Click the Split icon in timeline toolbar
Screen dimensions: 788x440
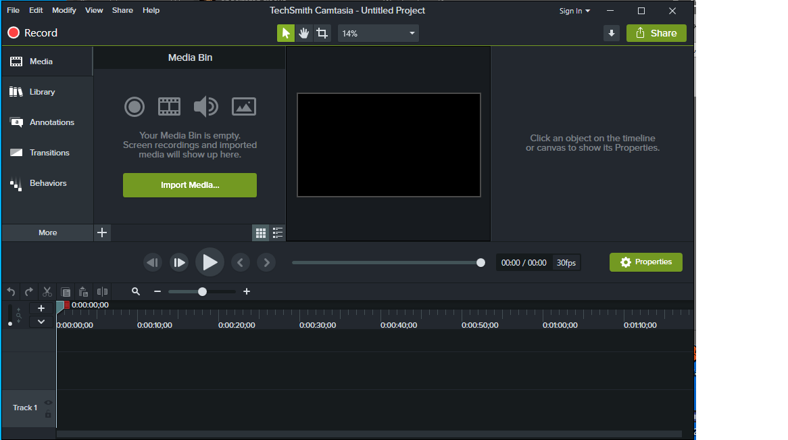click(x=102, y=292)
